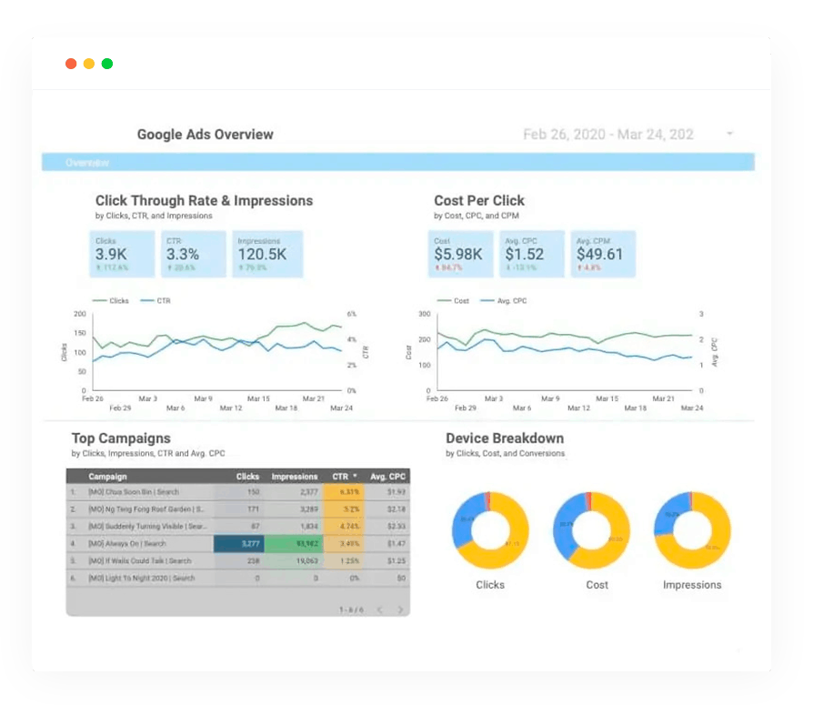The width and height of the screenshot is (813, 705).
Task: Click the Cost donut chart
Action: point(591,530)
